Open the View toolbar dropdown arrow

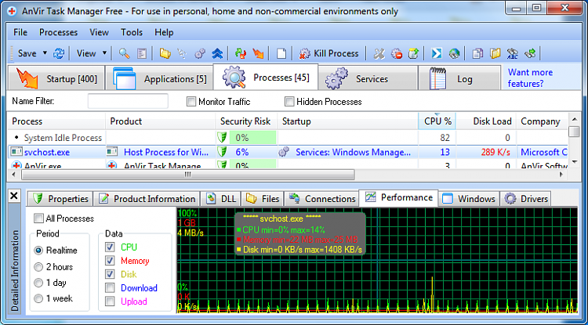104,53
